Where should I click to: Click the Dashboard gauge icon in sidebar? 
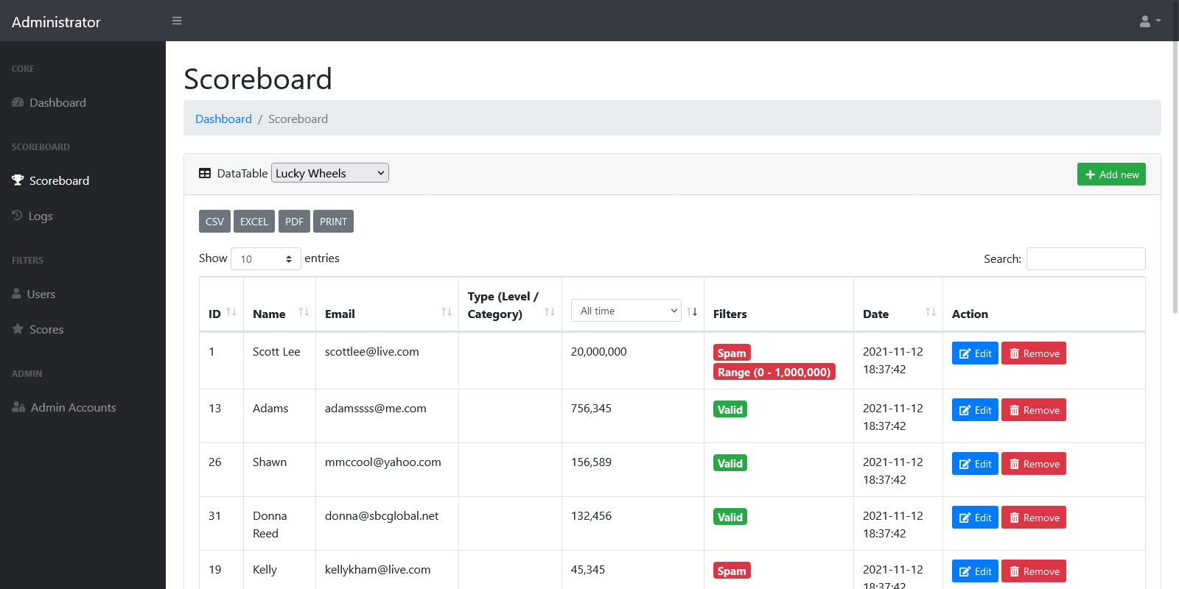point(18,102)
